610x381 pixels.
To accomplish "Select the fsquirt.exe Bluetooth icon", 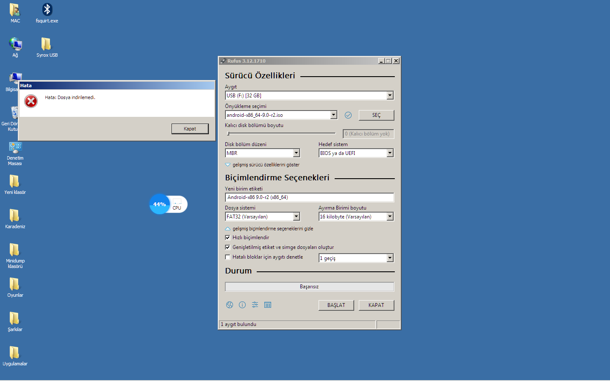I will [47, 13].
